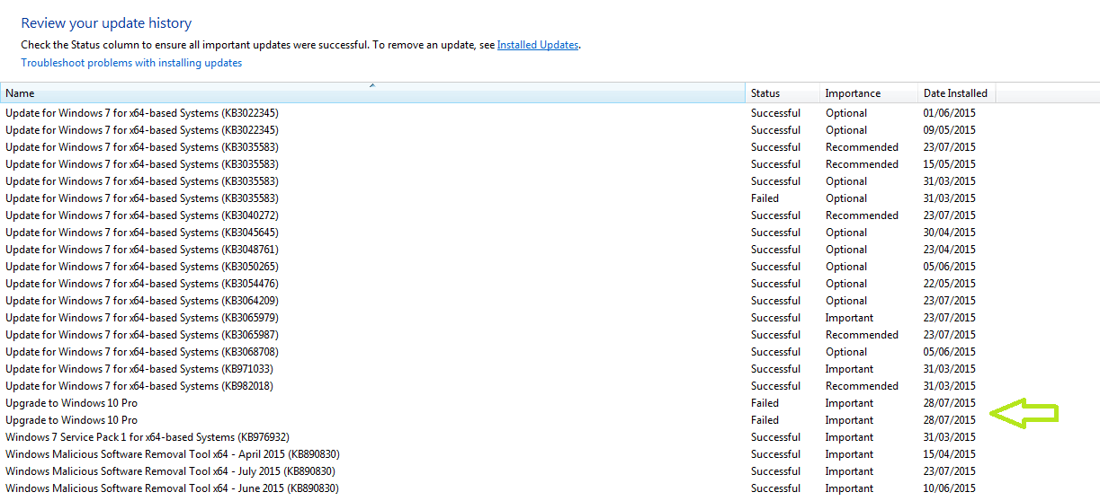Click Recommended importance in the KB982018 row
Image resolution: width=1100 pixels, height=501 pixels.
click(x=862, y=386)
